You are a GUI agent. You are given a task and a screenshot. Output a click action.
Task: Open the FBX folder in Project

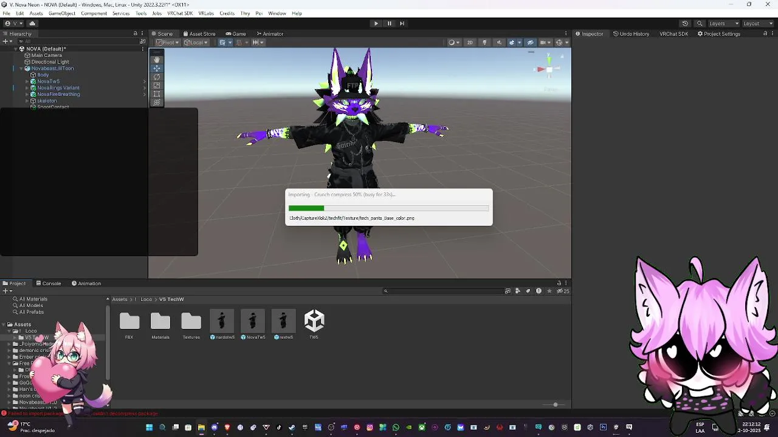[129, 325]
